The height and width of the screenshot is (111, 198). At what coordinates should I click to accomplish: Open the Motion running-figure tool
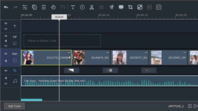(x=112, y=7)
